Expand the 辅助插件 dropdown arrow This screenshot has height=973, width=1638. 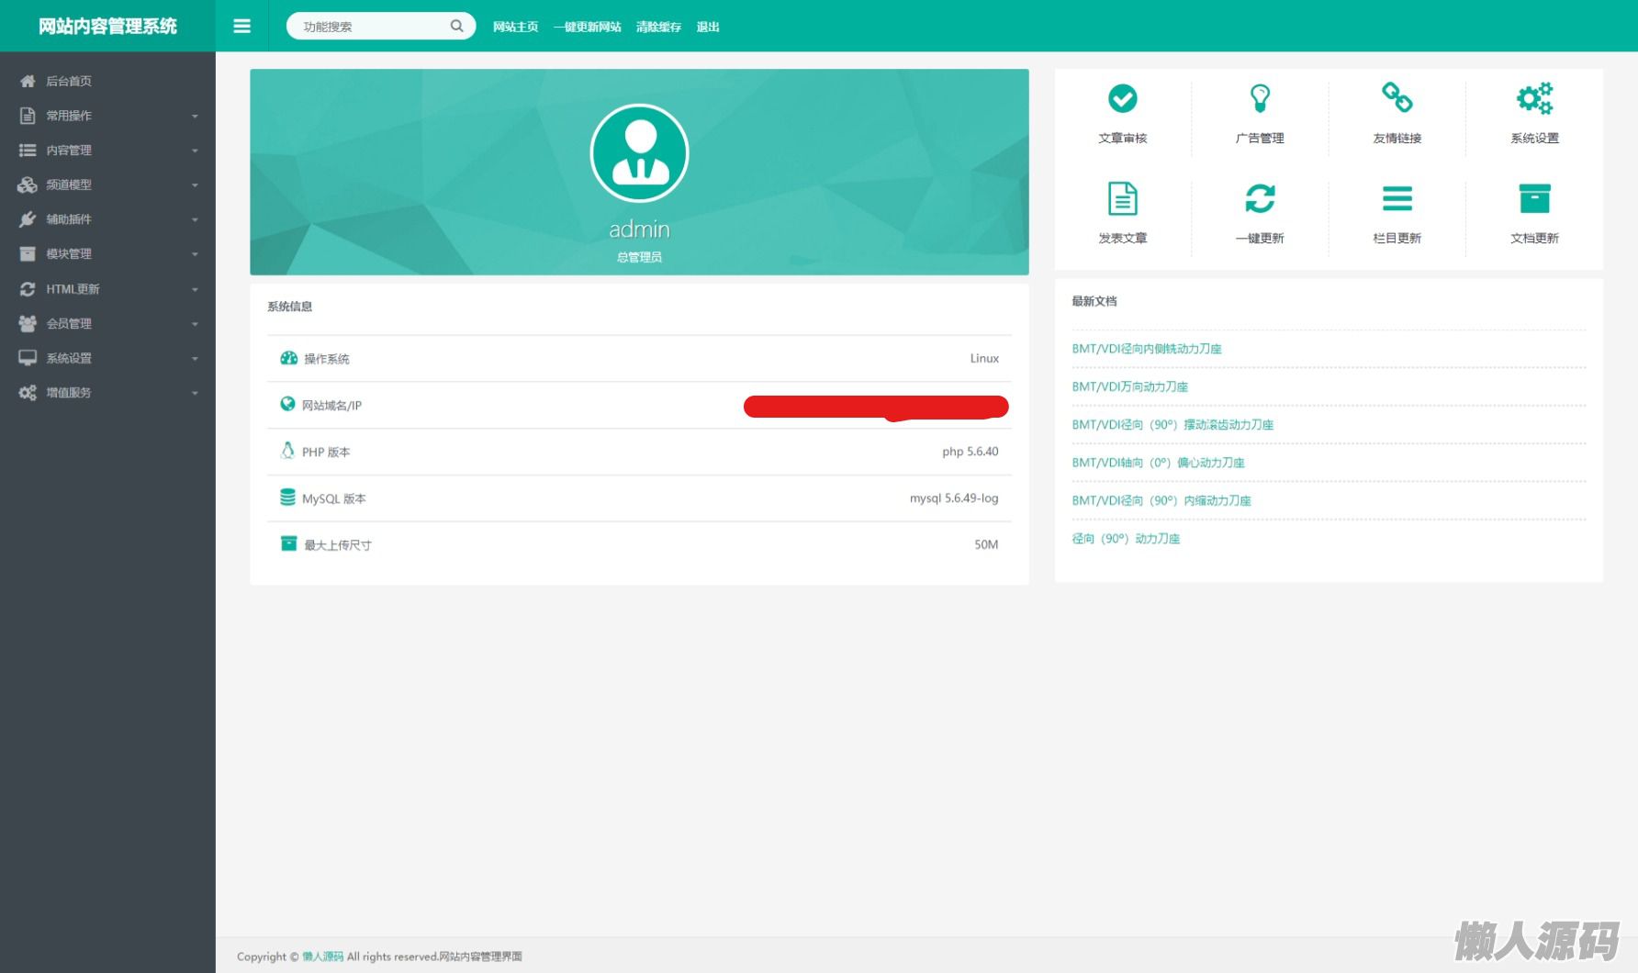click(x=195, y=220)
